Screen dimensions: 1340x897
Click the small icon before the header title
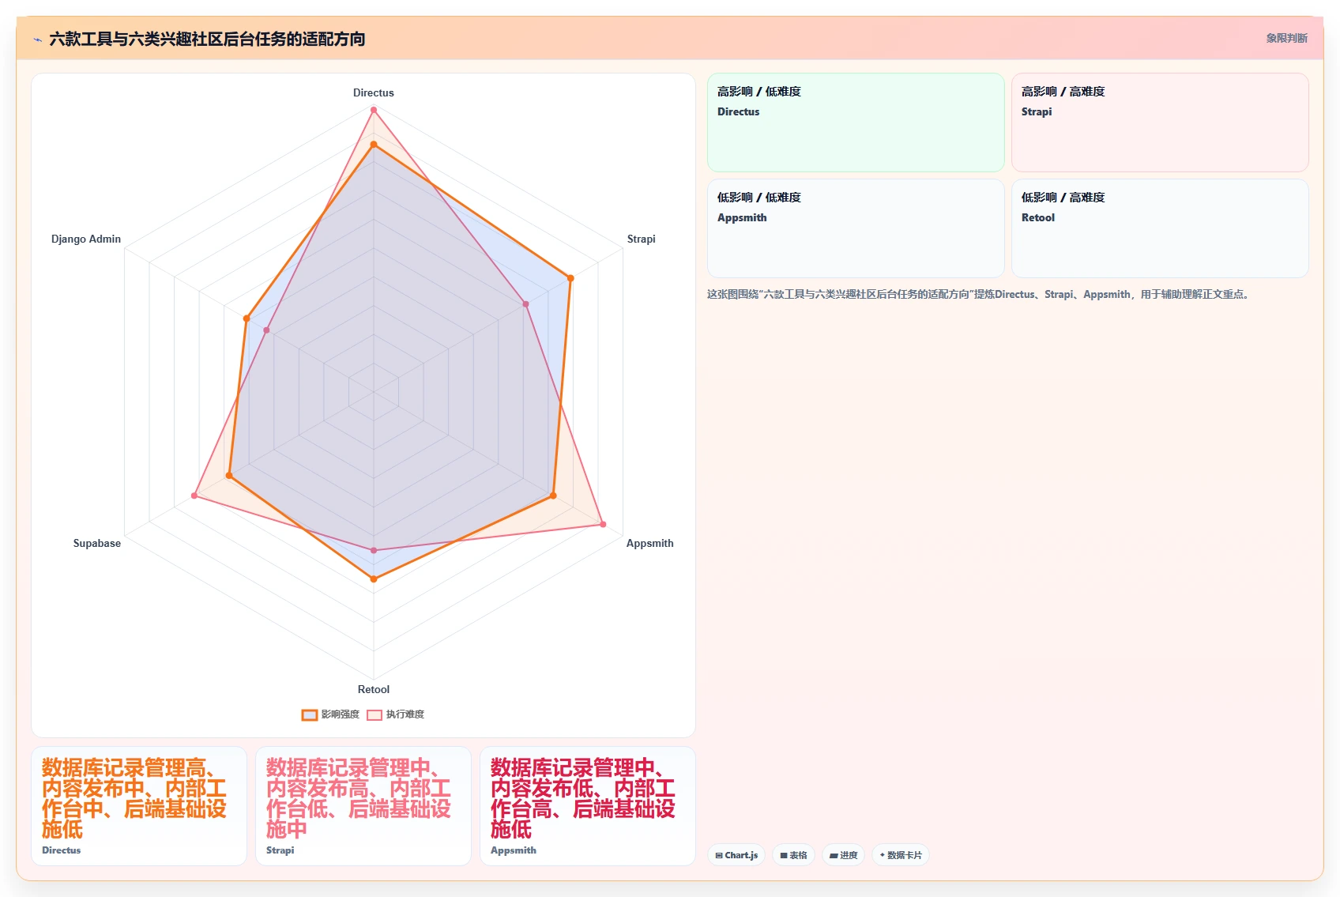click(37, 40)
